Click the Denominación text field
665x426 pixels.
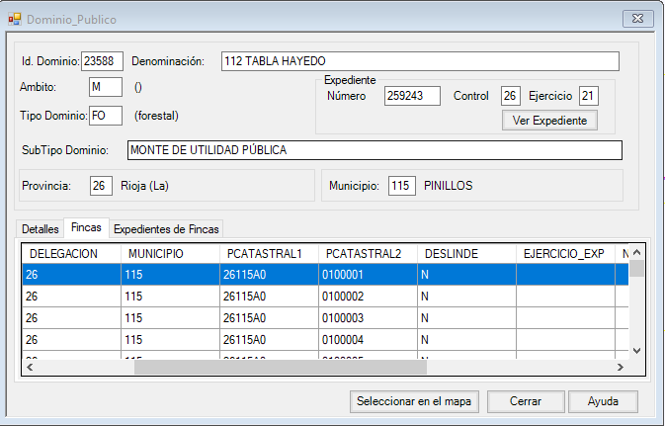click(419, 61)
